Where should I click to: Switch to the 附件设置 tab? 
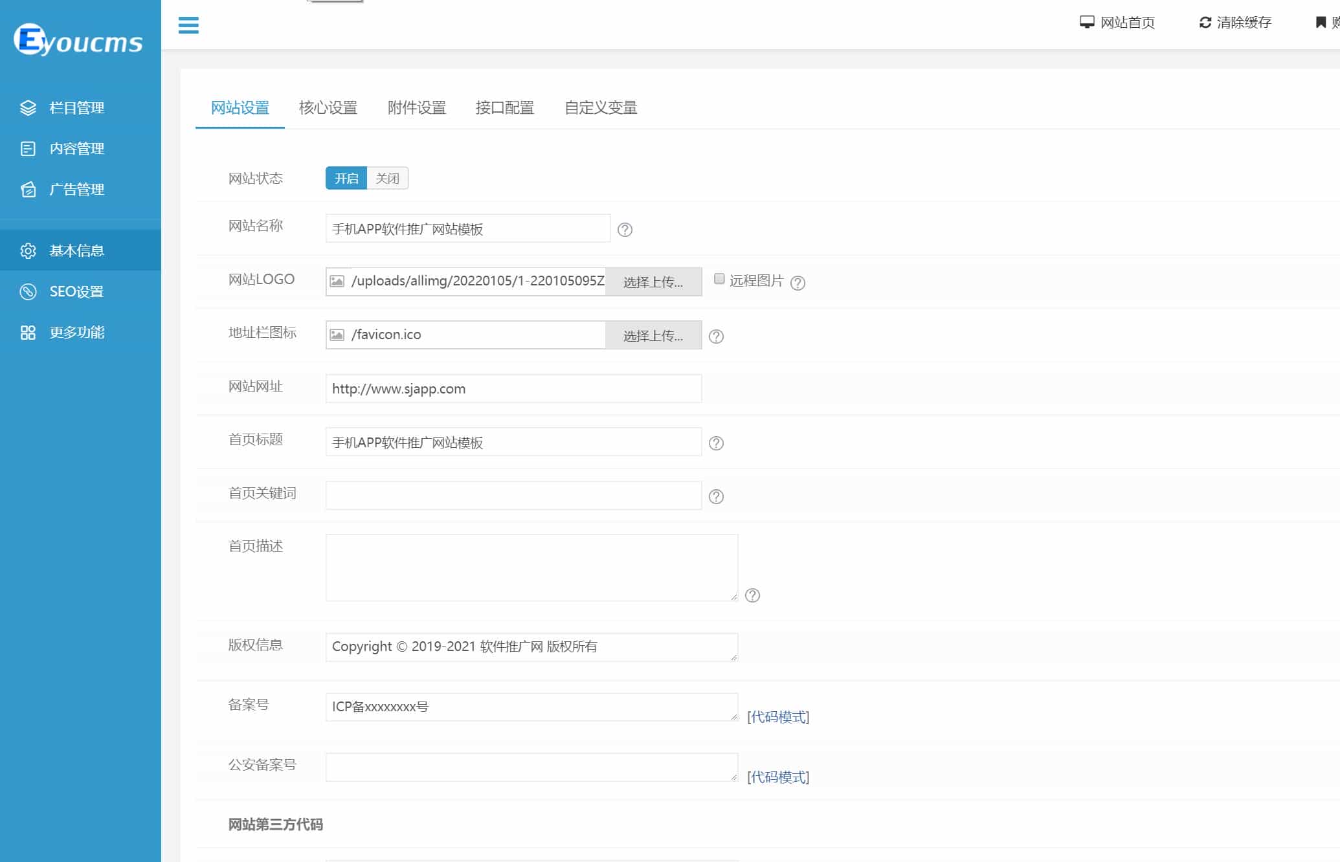pos(417,108)
